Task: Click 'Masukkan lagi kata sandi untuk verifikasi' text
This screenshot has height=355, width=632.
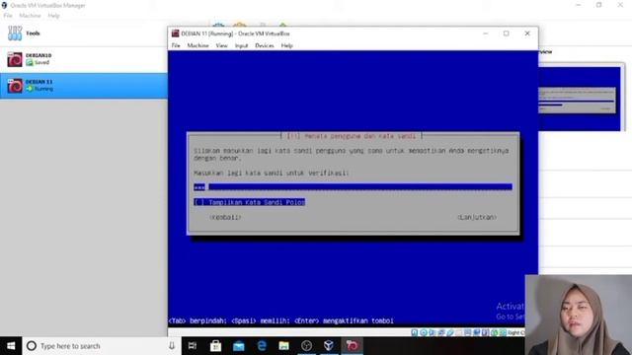Action: [271, 174]
